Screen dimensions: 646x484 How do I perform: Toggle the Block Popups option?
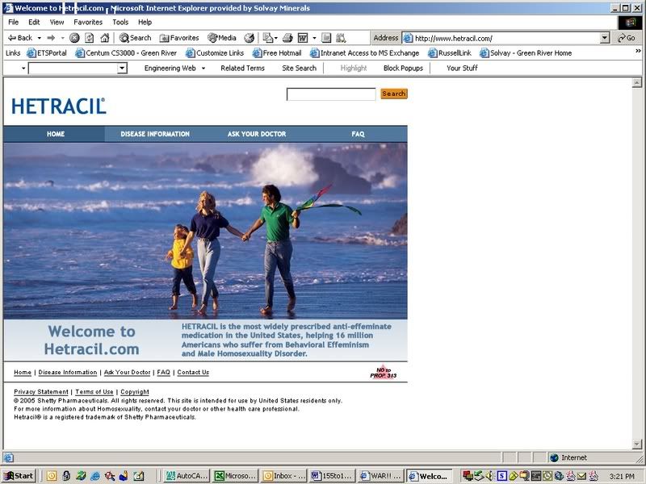coord(403,69)
